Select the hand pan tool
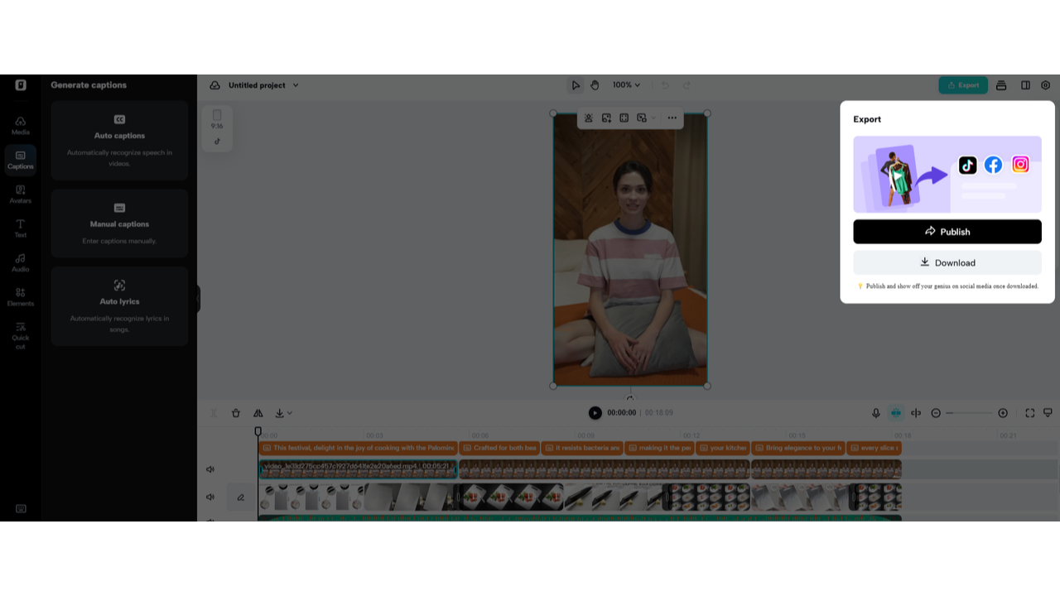 pos(595,85)
